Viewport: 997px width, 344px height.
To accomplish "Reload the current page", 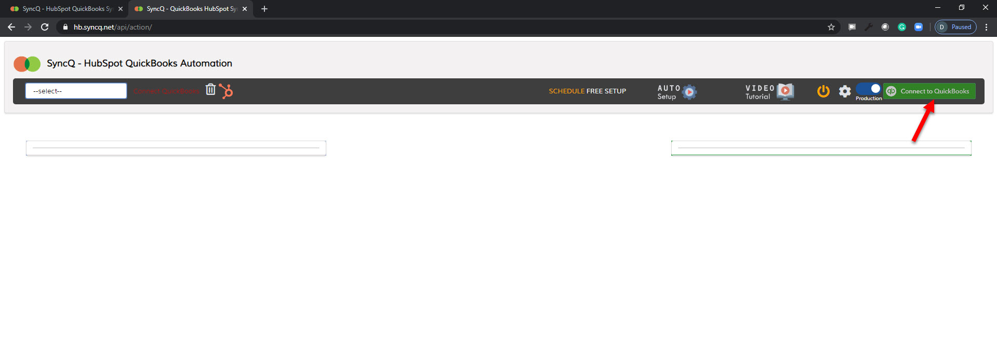I will pos(45,27).
